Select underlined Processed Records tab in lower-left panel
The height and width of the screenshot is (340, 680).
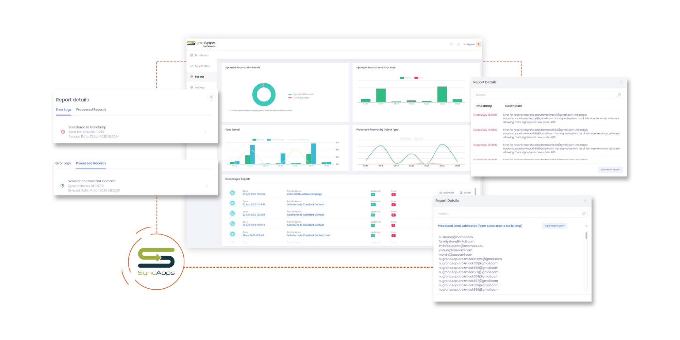pyautogui.click(x=91, y=163)
